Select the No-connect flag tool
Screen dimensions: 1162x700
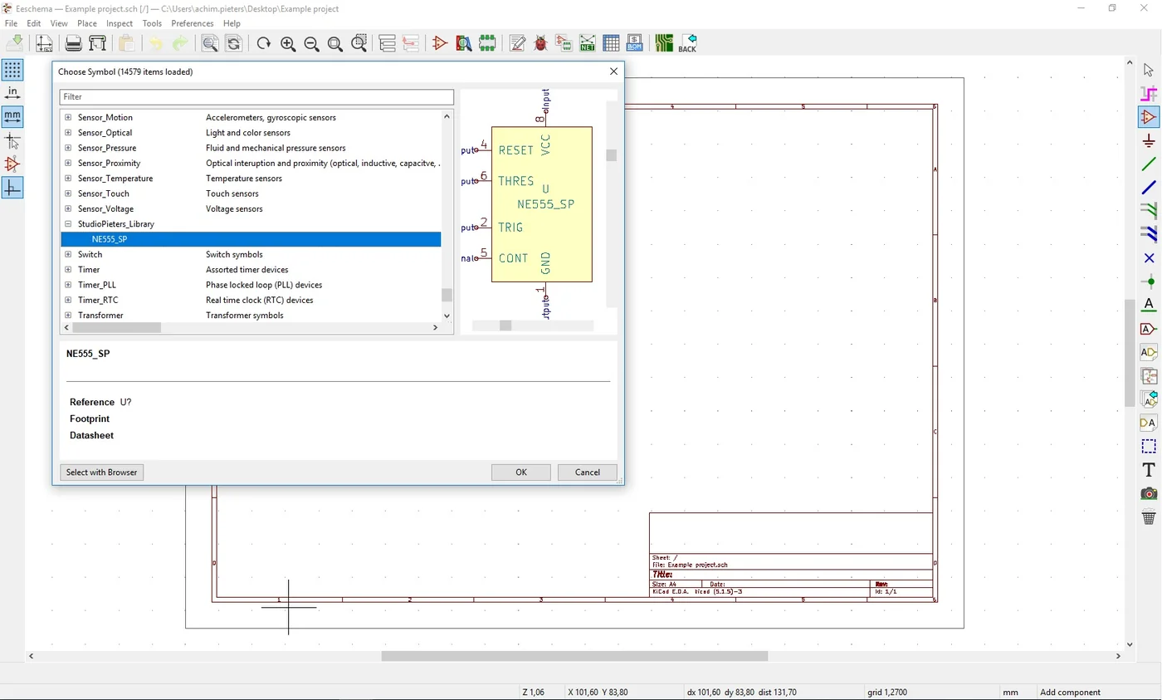pos(1149,258)
